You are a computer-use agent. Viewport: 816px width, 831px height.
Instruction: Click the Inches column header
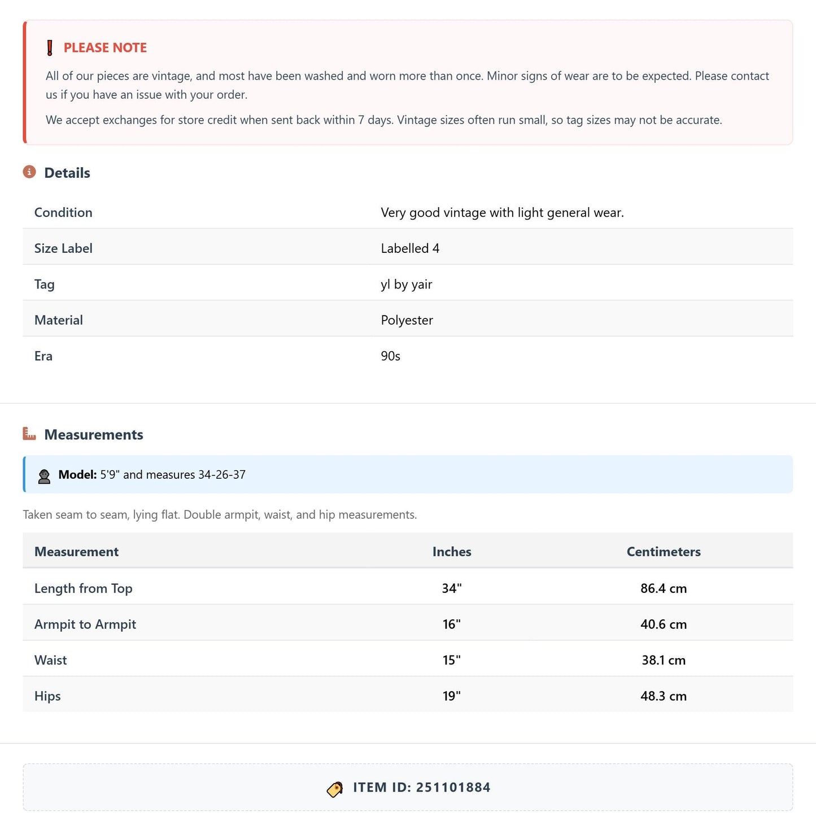[452, 552]
